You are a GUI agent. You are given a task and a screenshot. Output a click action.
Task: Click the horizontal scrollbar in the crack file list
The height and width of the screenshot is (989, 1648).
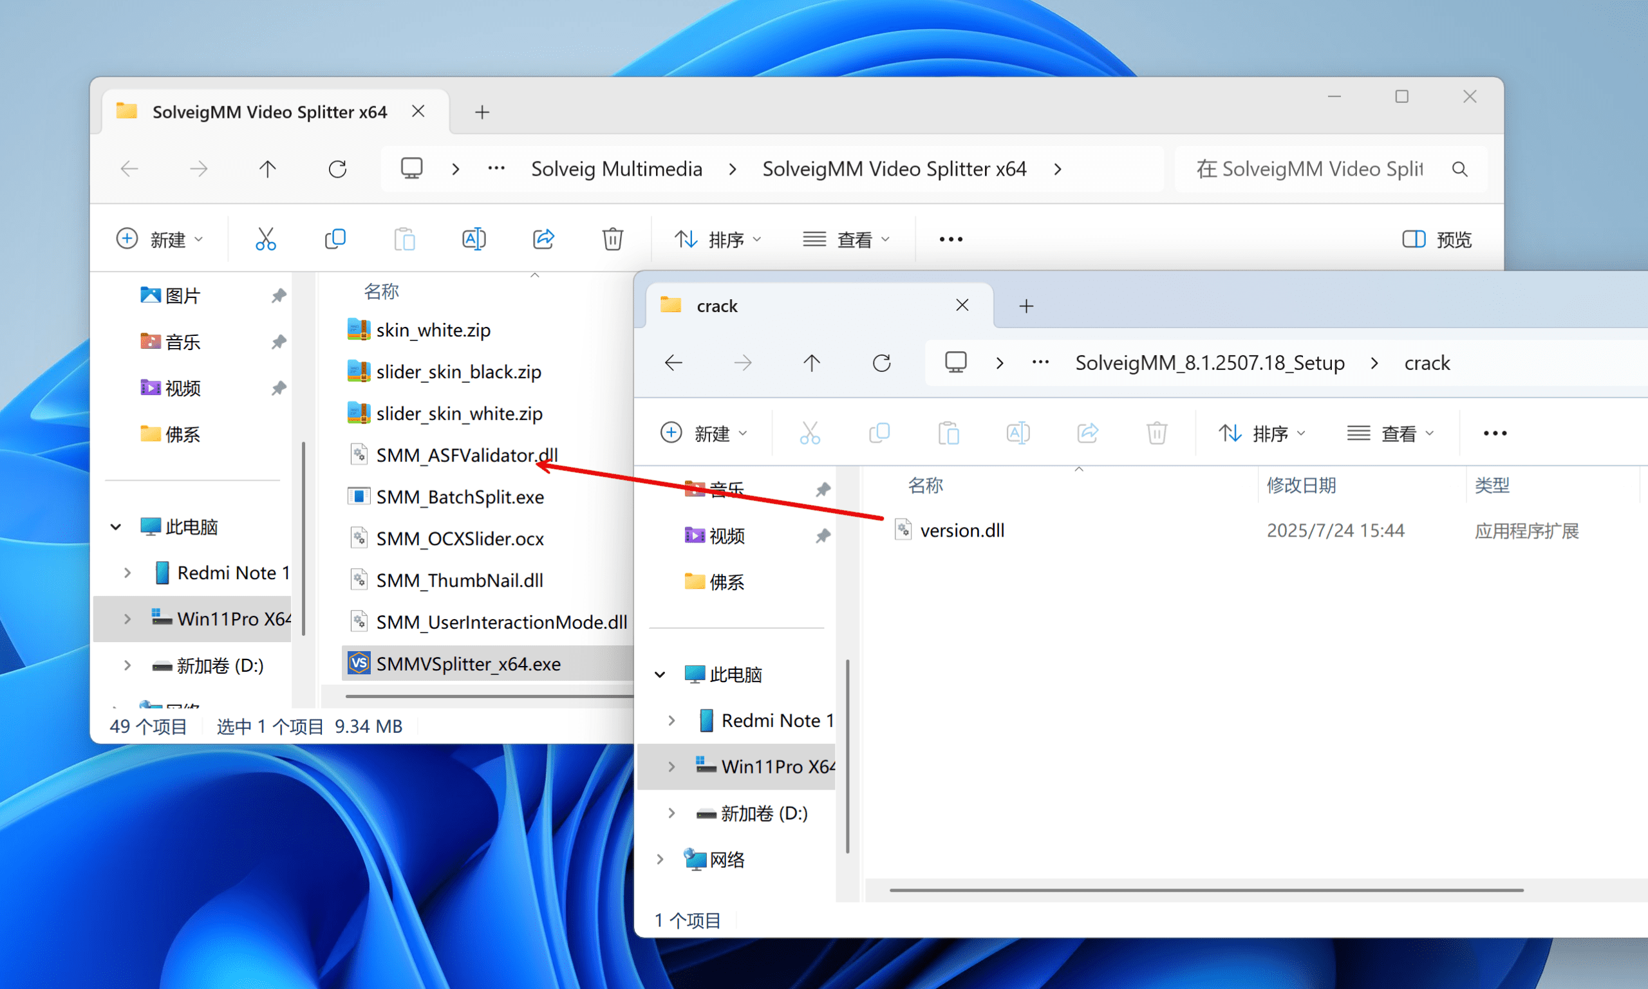[1205, 890]
